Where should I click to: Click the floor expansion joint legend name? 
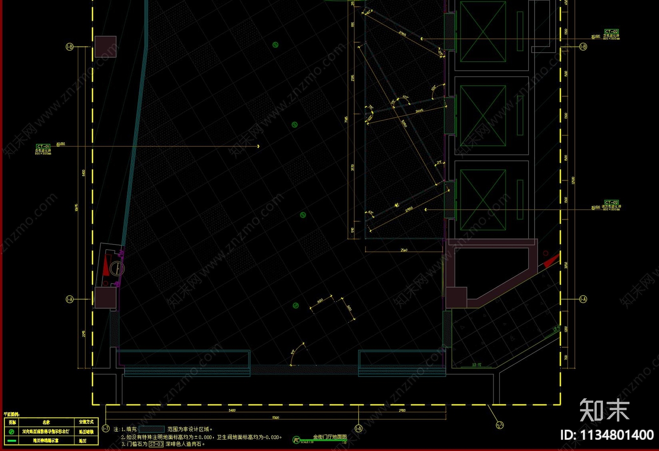(x=46, y=440)
